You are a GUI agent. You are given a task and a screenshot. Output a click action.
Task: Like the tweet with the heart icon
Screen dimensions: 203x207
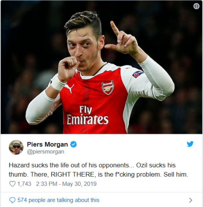(12, 184)
